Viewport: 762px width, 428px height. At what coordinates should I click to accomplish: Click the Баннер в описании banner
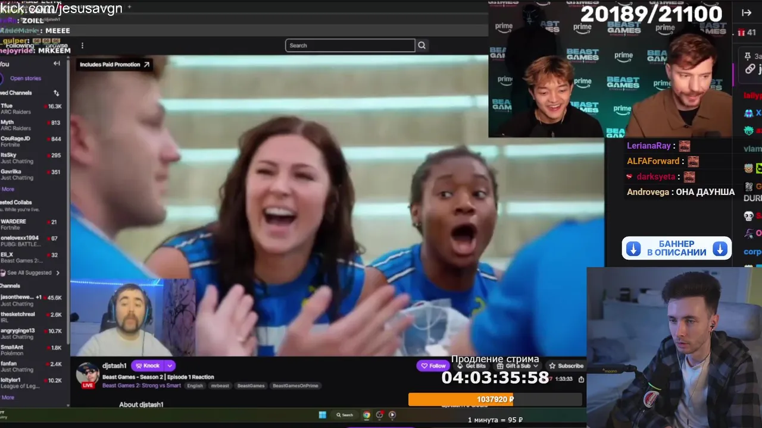coord(677,248)
